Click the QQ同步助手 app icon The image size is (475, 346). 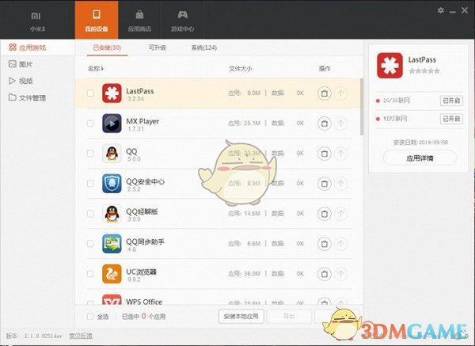[x=112, y=244]
